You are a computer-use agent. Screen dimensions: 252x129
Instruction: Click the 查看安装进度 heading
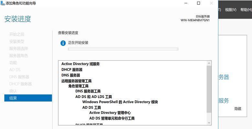pos(68,33)
